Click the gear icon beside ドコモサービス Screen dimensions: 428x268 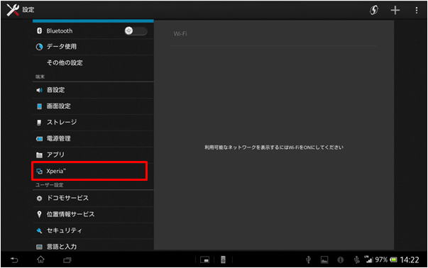point(39,199)
